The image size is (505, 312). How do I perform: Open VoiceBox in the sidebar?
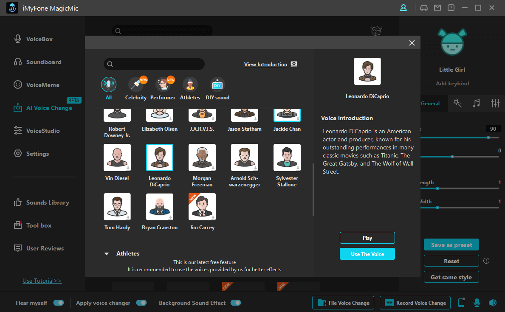[x=33, y=39]
